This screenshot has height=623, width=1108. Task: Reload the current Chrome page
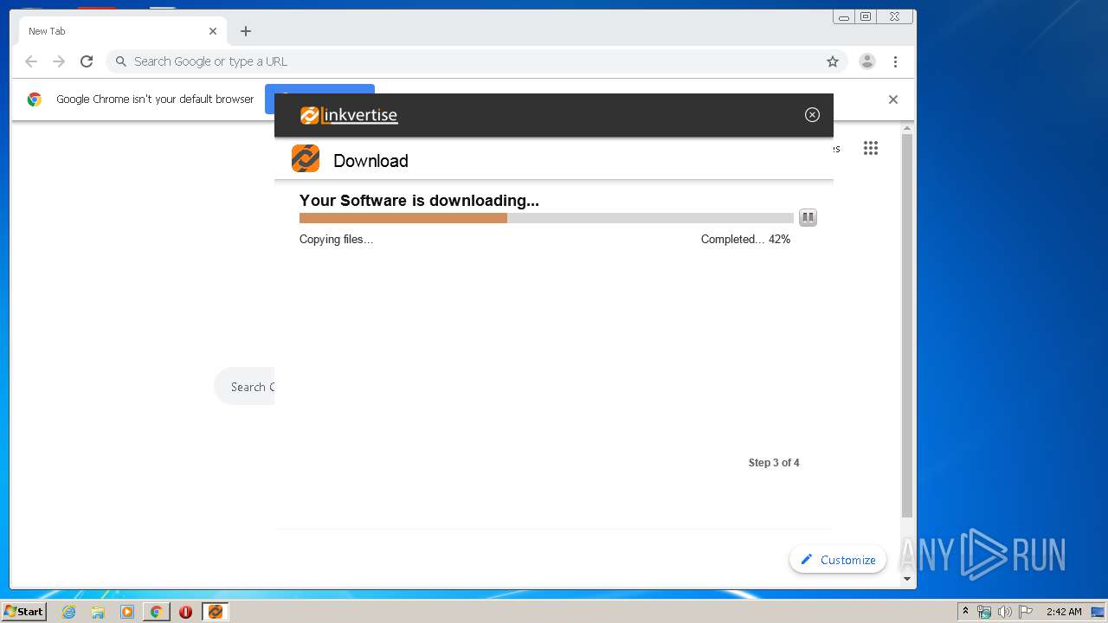(87, 61)
